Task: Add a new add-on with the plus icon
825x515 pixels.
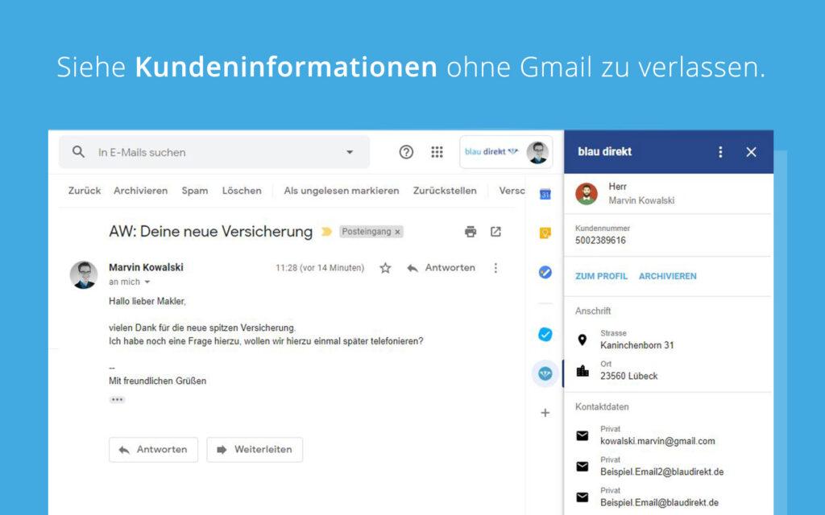Action: coord(545,413)
